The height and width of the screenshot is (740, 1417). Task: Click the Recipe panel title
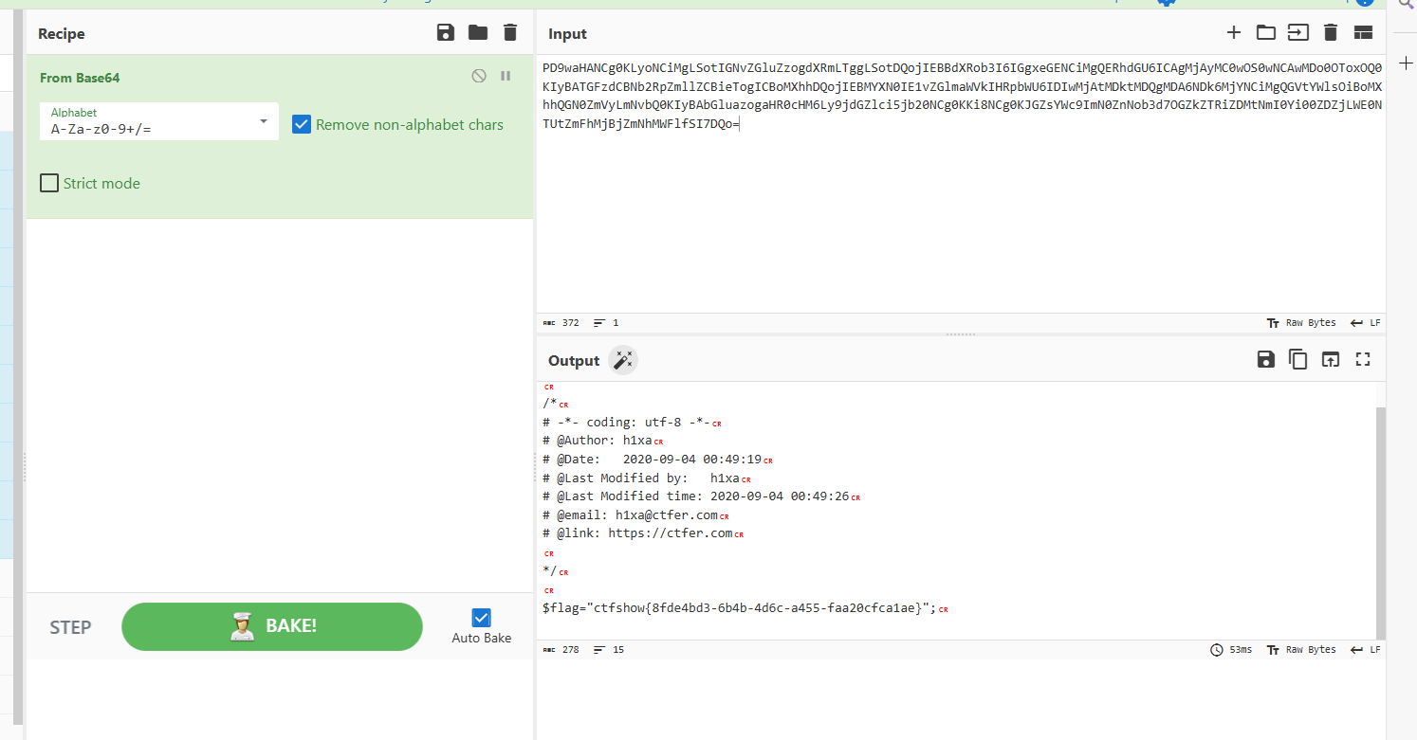pos(62,34)
